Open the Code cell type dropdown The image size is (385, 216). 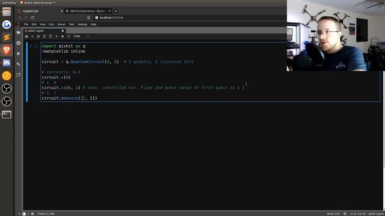pos(81,36)
